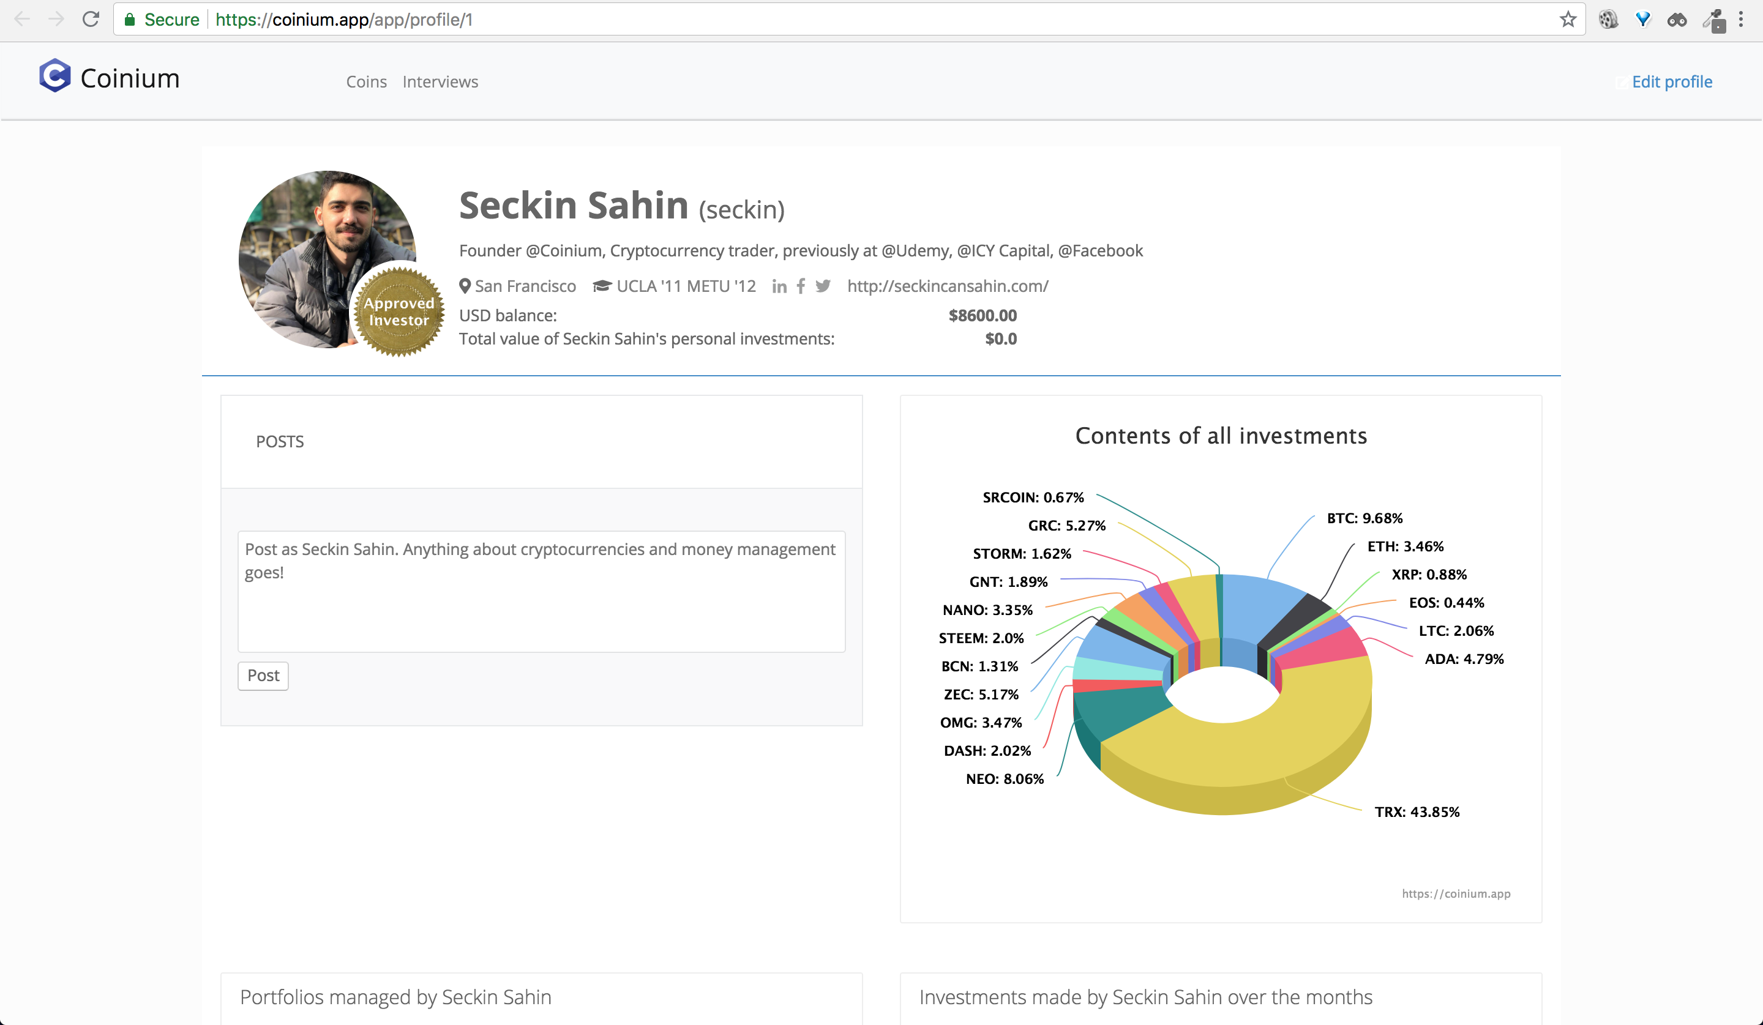Click the green Secure padlock icon
1763x1025 pixels.
tap(129, 20)
